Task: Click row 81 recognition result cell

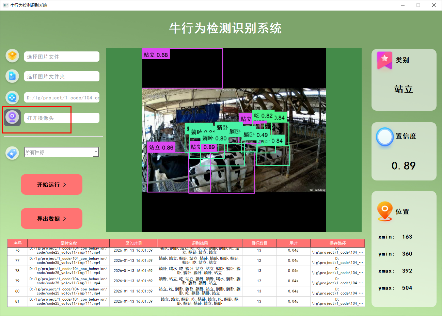Action: (200, 301)
